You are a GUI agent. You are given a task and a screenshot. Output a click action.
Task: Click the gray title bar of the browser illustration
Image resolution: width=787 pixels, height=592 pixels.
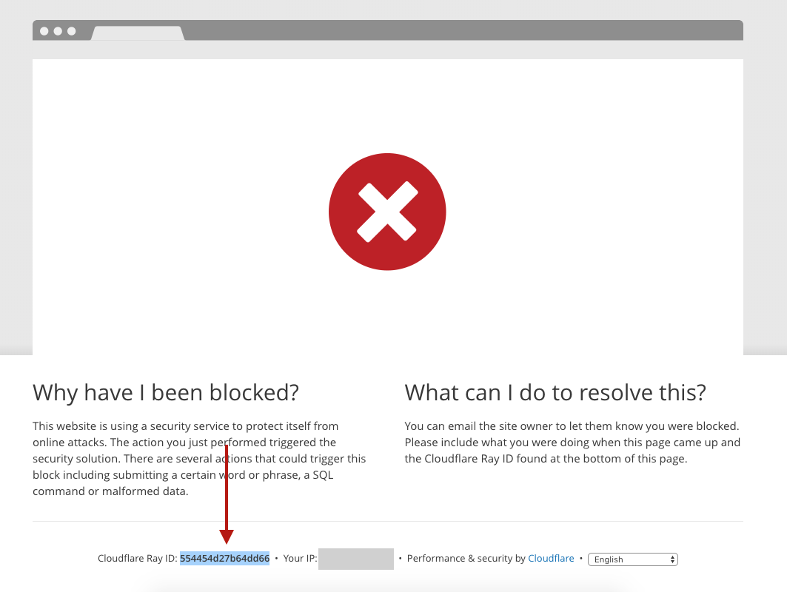459,30
